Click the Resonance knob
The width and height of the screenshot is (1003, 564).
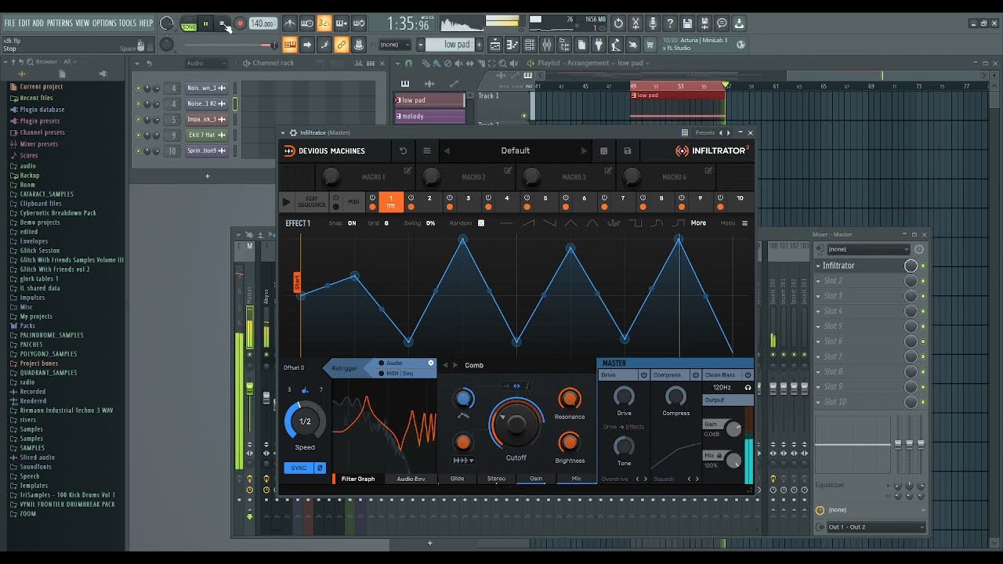click(570, 399)
